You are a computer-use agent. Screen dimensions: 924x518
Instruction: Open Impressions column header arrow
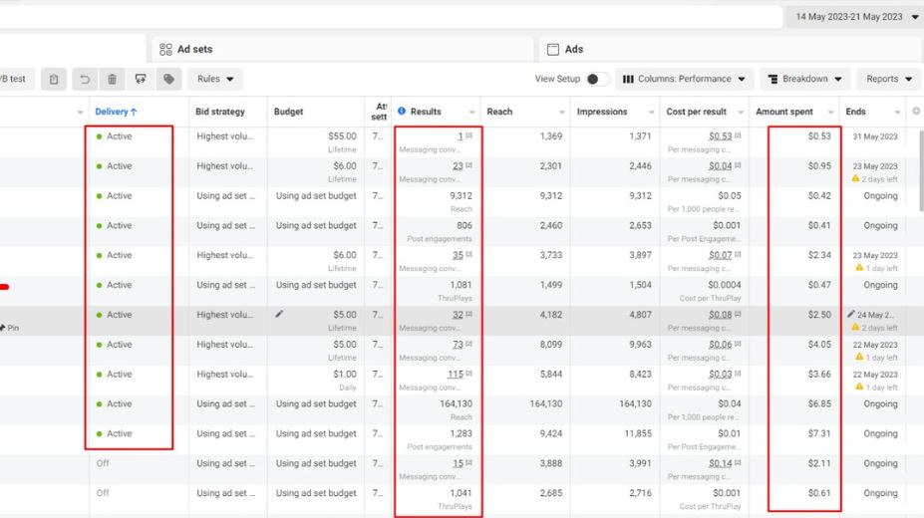coord(651,112)
